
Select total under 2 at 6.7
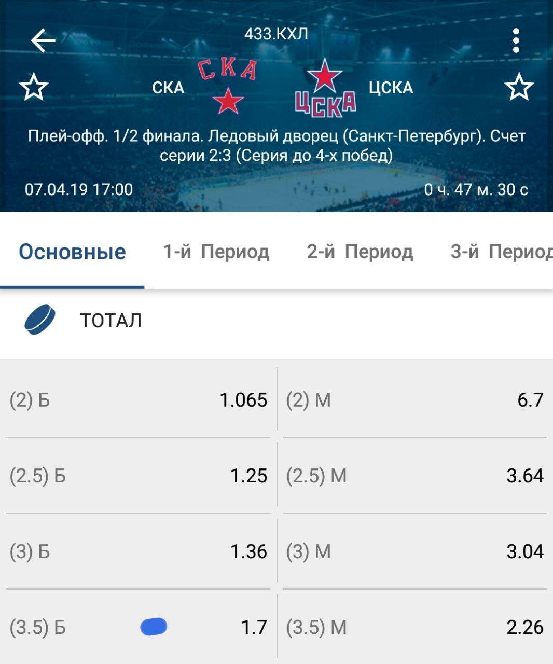(x=414, y=400)
